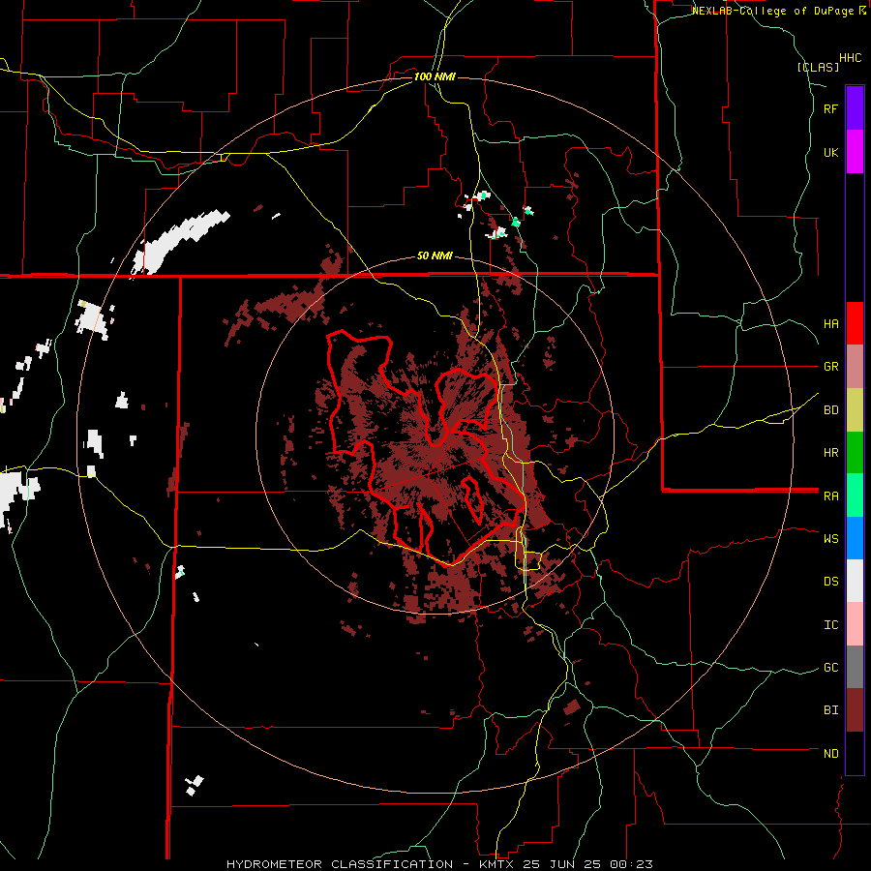The width and height of the screenshot is (871, 871).
Task: Click the HHC product code label
Action: 851,58
